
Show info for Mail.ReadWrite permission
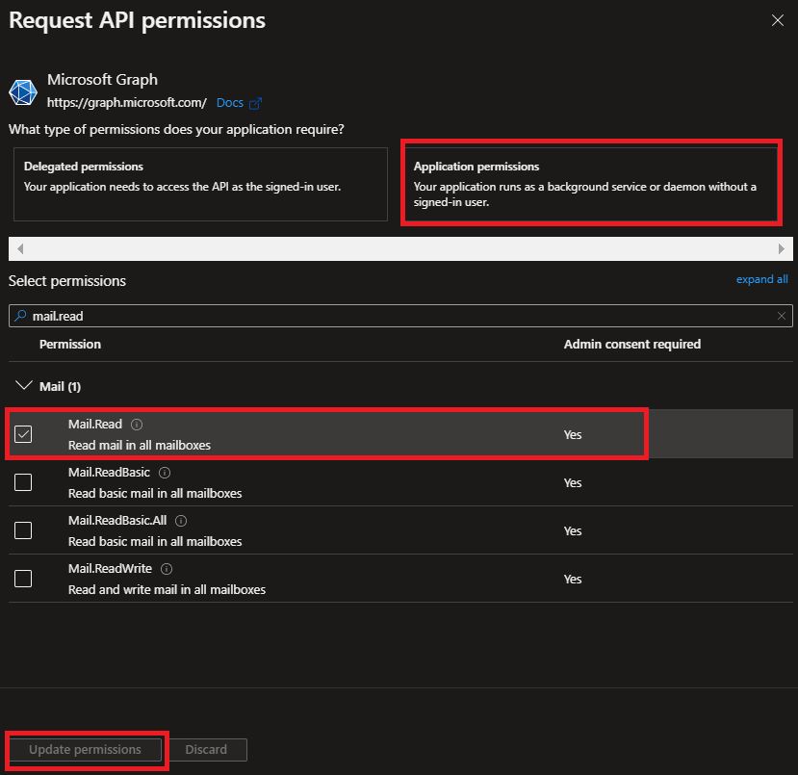click(167, 569)
